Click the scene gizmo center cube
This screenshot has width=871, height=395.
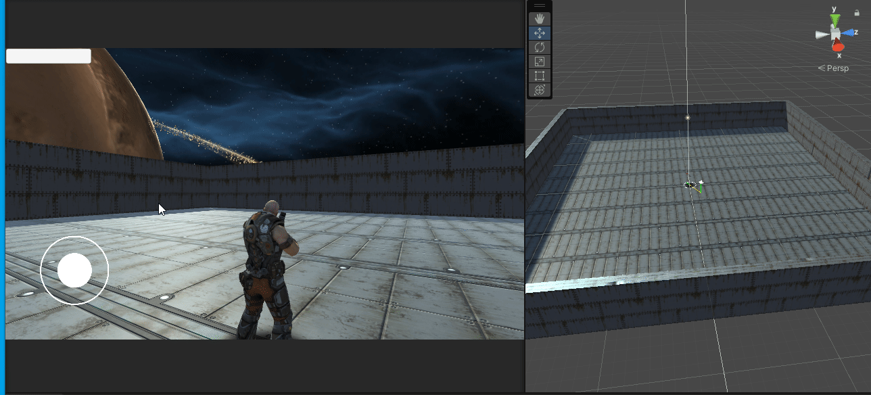point(836,34)
